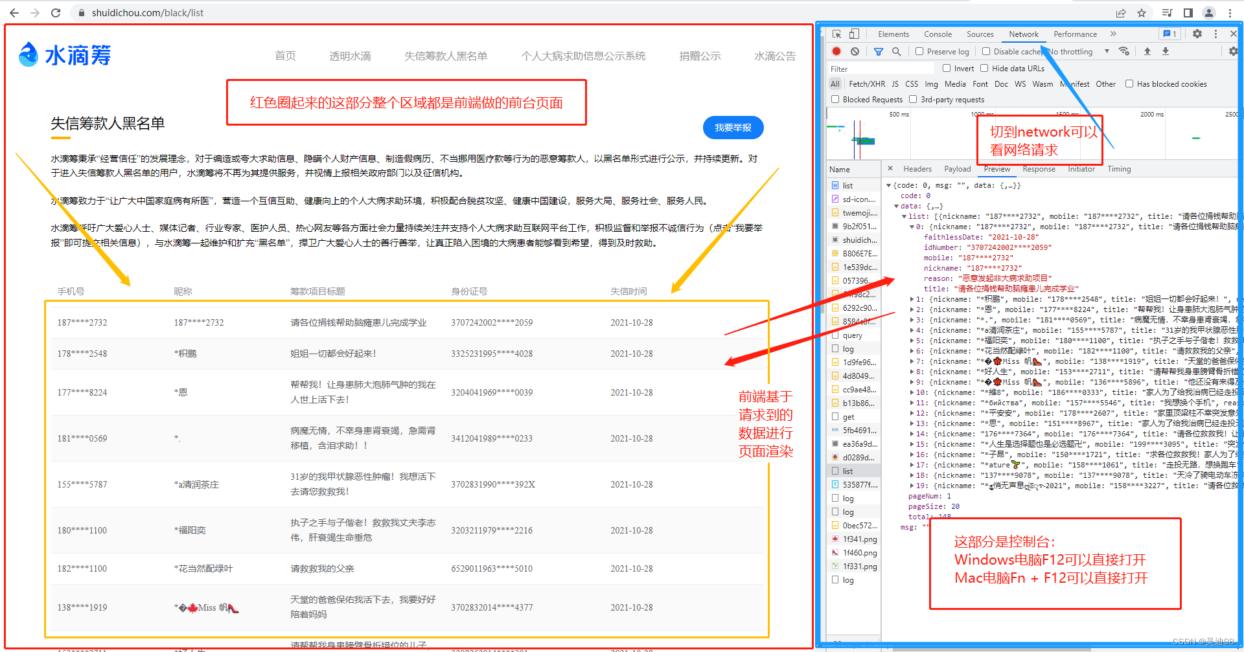1244x652 pixels.
Task: Check Hide data URLs
Action: (x=984, y=68)
